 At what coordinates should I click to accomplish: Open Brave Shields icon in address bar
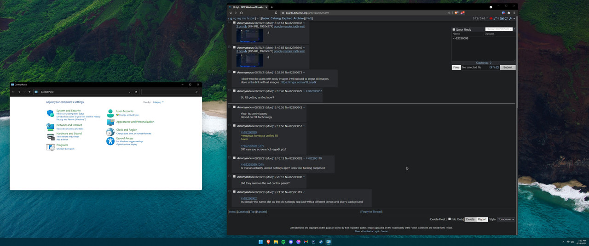click(456, 13)
